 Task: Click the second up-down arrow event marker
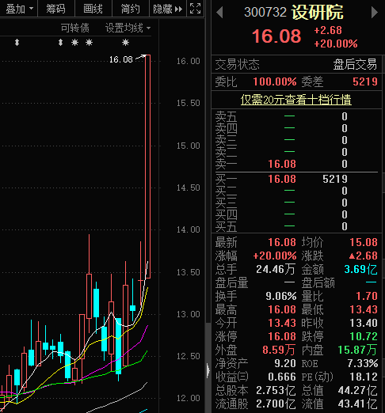click(60, 43)
